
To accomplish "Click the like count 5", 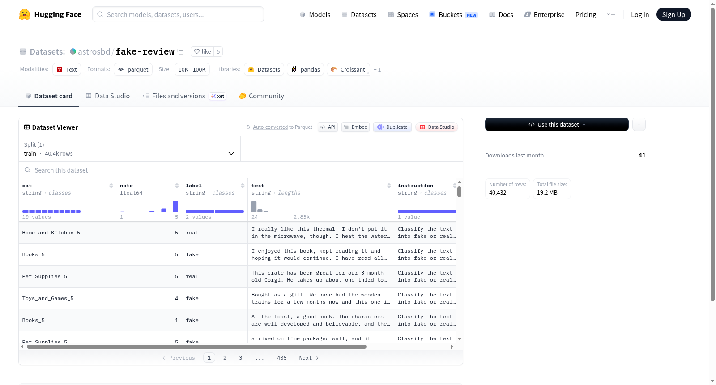I will (218, 51).
